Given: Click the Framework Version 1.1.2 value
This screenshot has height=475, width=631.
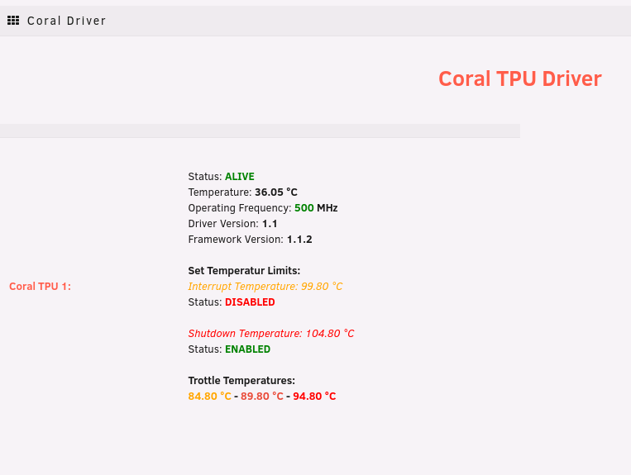Looking at the screenshot, I should point(299,239).
